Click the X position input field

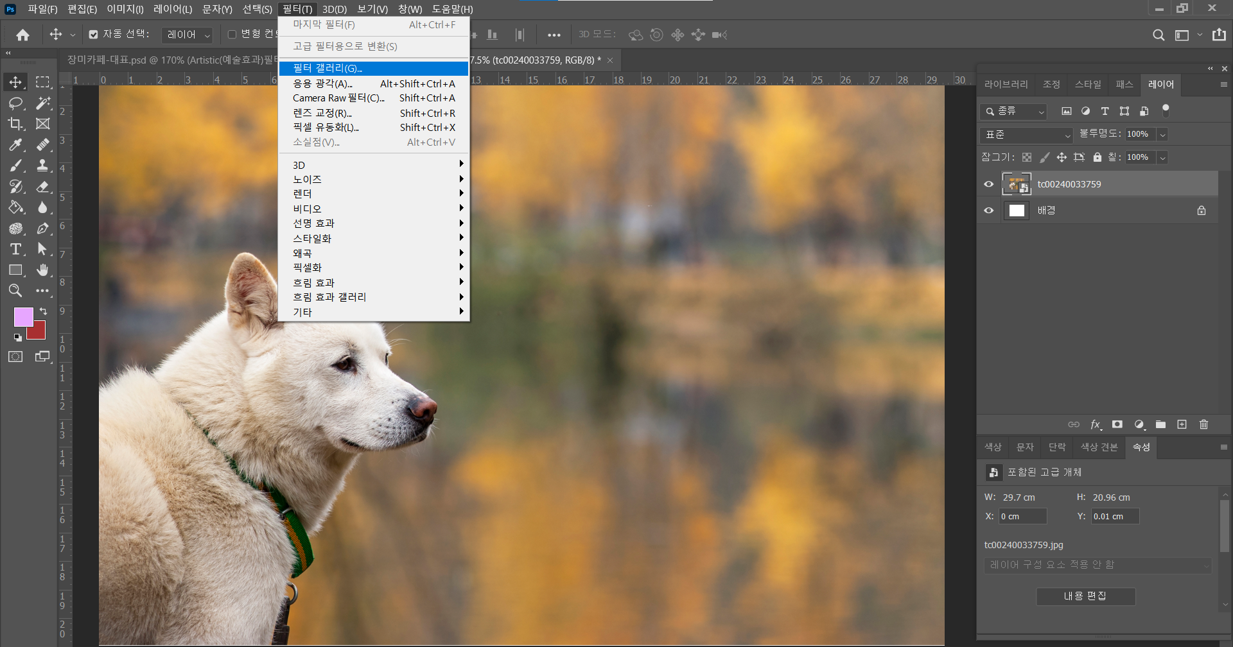[x=1022, y=516]
